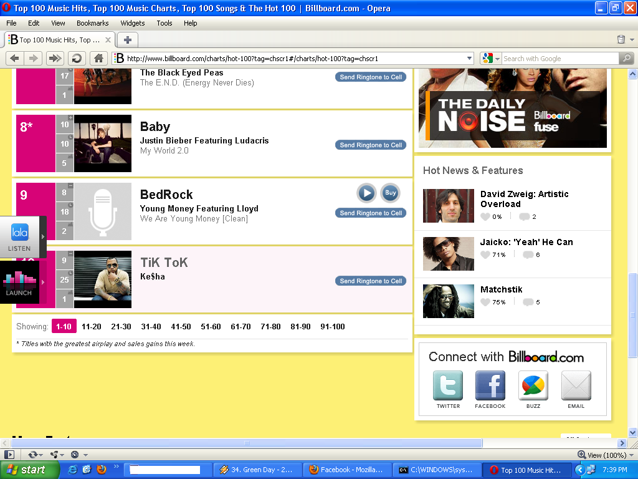The image size is (638, 479).
Task: Switch to Facebook Mozilla taskbar window
Action: pos(348,470)
